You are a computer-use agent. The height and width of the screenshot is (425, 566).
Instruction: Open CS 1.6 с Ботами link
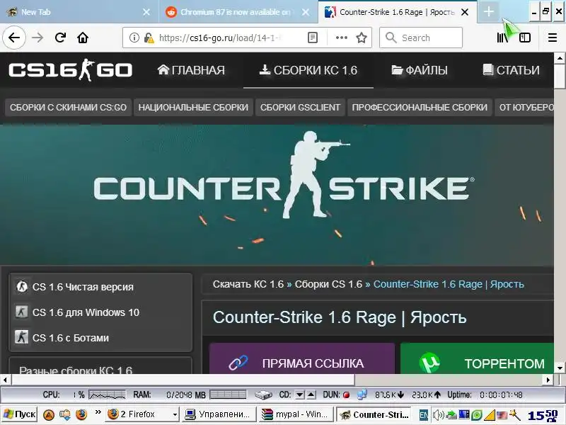[71, 338]
